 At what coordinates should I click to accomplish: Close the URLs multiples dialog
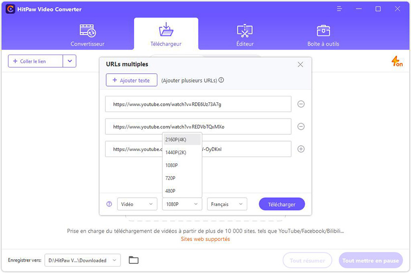coord(300,64)
